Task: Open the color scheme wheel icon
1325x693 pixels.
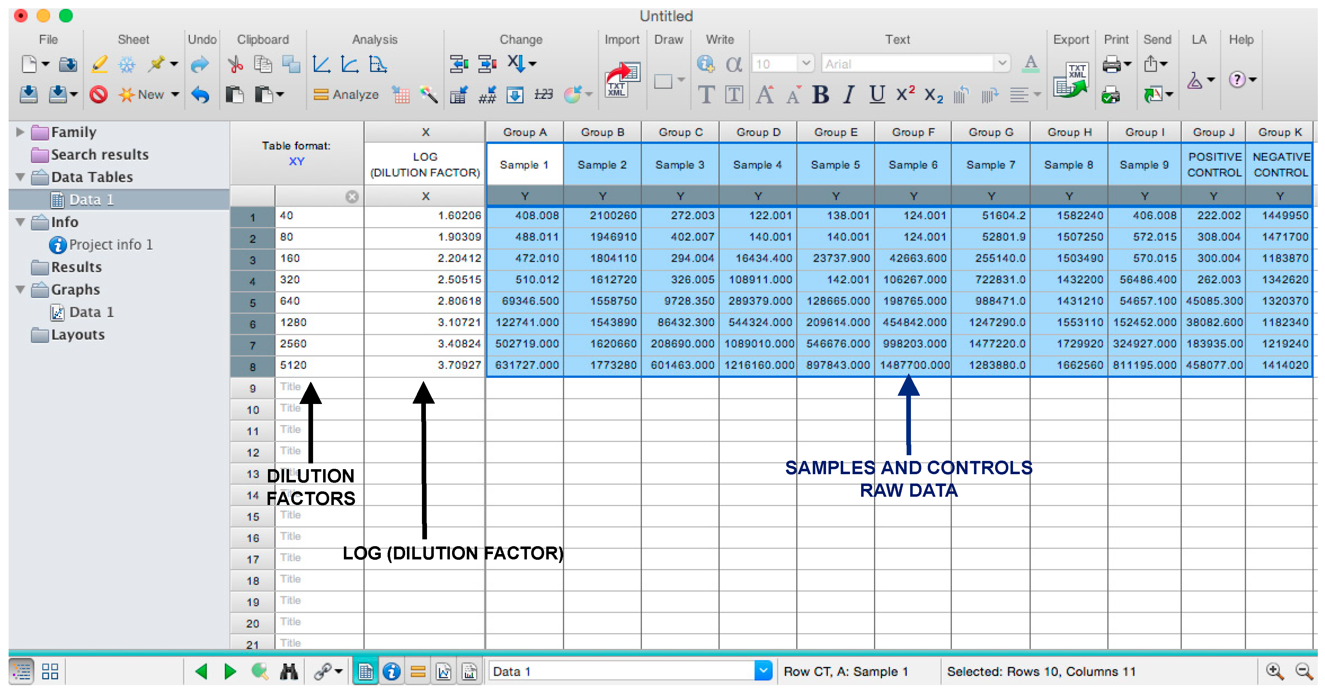Action: click(572, 95)
